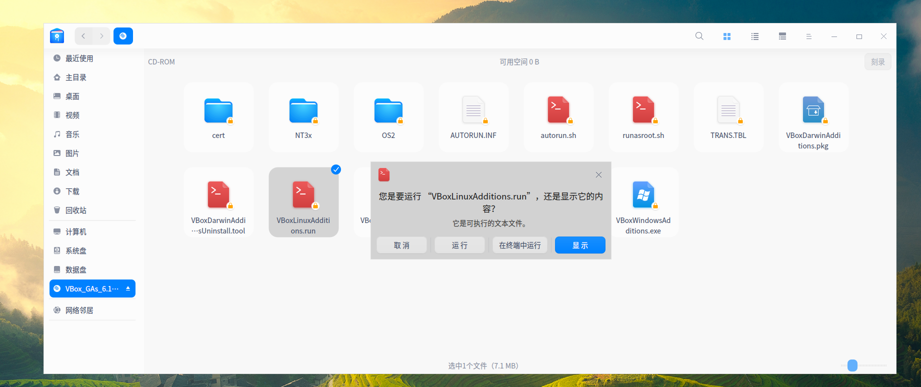Viewport: 921px width, 387px height.
Task: Minimize the file manager window
Action: tap(834, 36)
